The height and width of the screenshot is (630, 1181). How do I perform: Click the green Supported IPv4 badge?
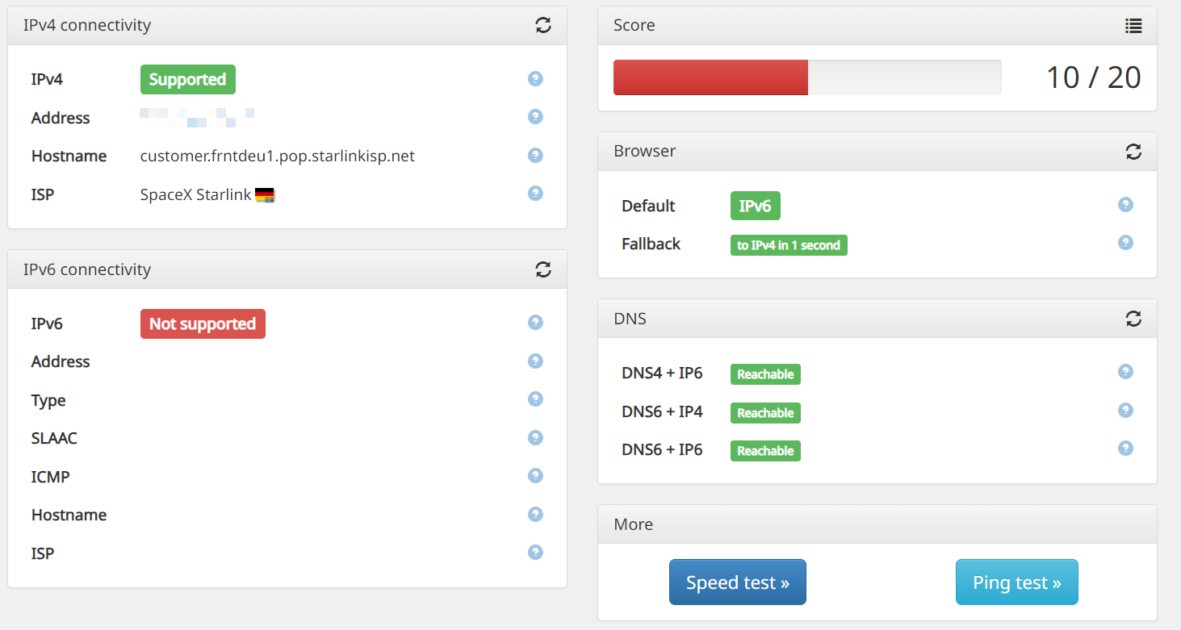click(188, 79)
